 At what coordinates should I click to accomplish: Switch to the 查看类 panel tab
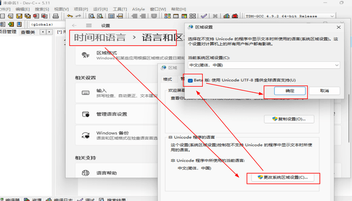coord(28,32)
